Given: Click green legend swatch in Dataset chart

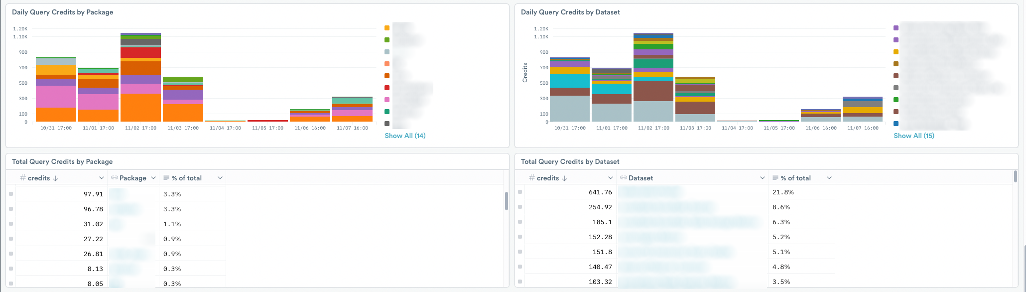Looking at the screenshot, I should pos(896,100).
